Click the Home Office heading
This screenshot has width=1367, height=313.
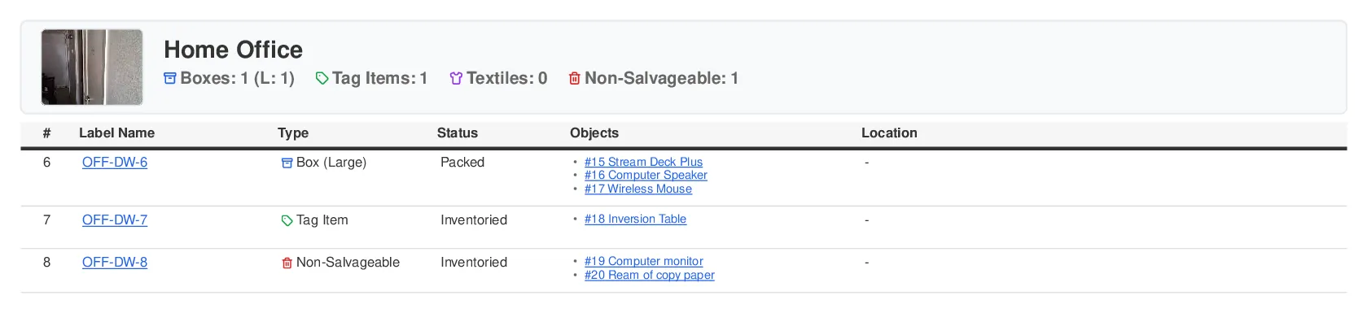point(234,50)
